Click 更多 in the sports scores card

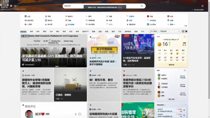[171, 99]
